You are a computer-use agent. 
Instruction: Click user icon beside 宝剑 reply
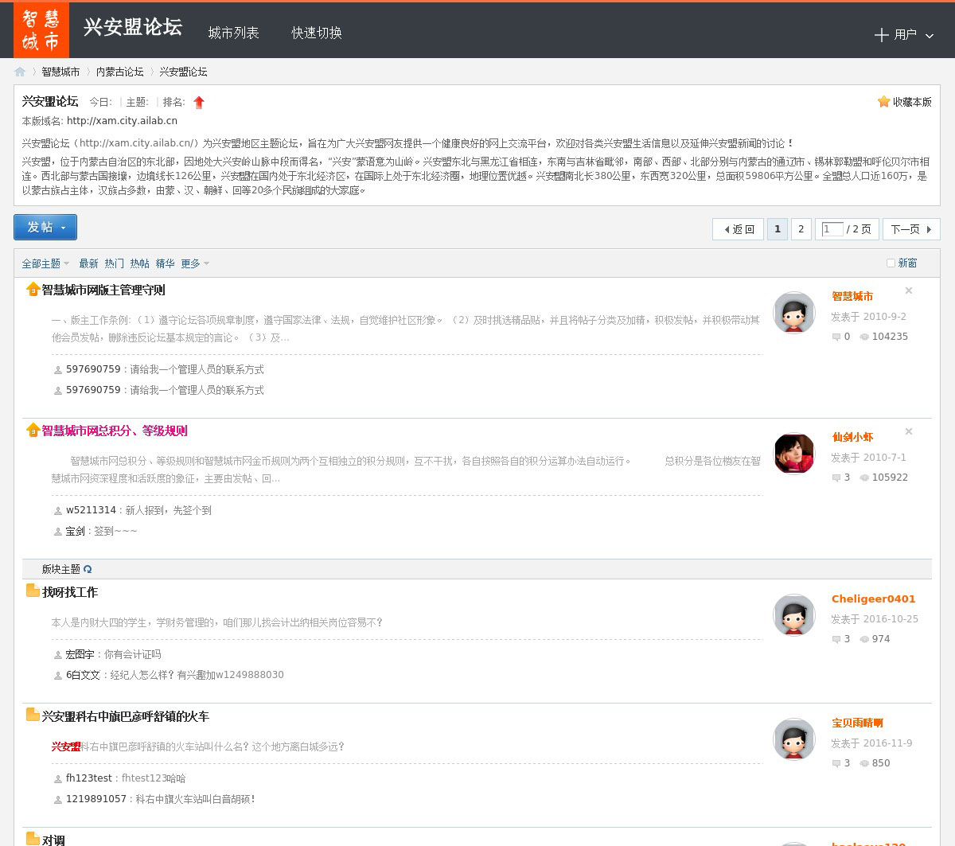[x=57, y=532]
